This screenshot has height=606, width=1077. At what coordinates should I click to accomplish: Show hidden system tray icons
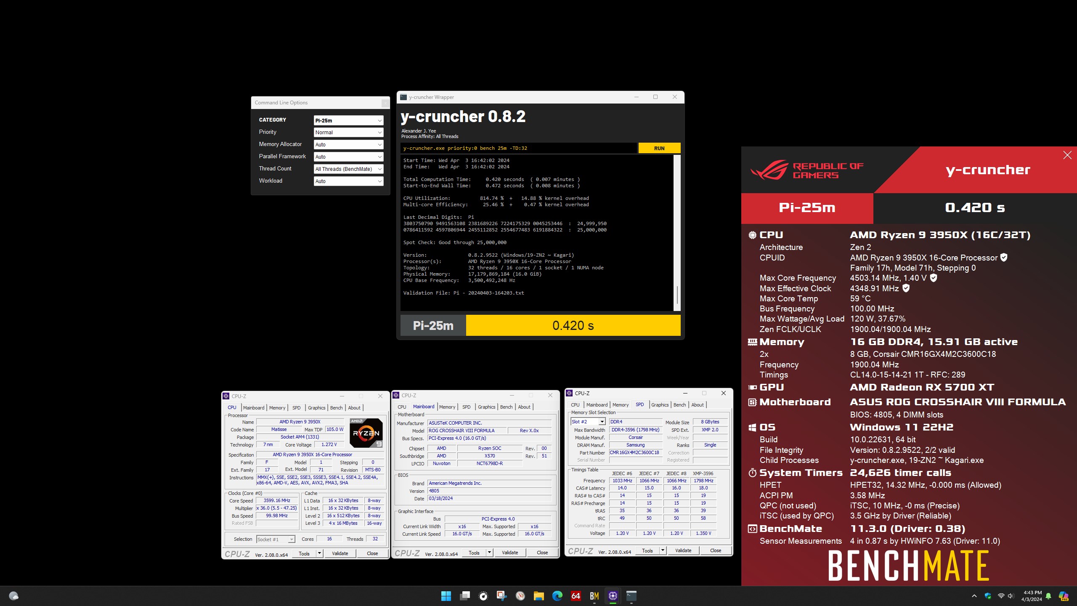tap(974, 596)
